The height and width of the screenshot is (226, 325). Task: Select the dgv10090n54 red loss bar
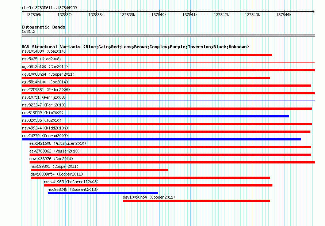(197, 201)
